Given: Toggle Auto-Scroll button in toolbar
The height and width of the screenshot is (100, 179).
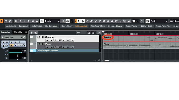Looking at the screenshot, I should pos(68,21).
